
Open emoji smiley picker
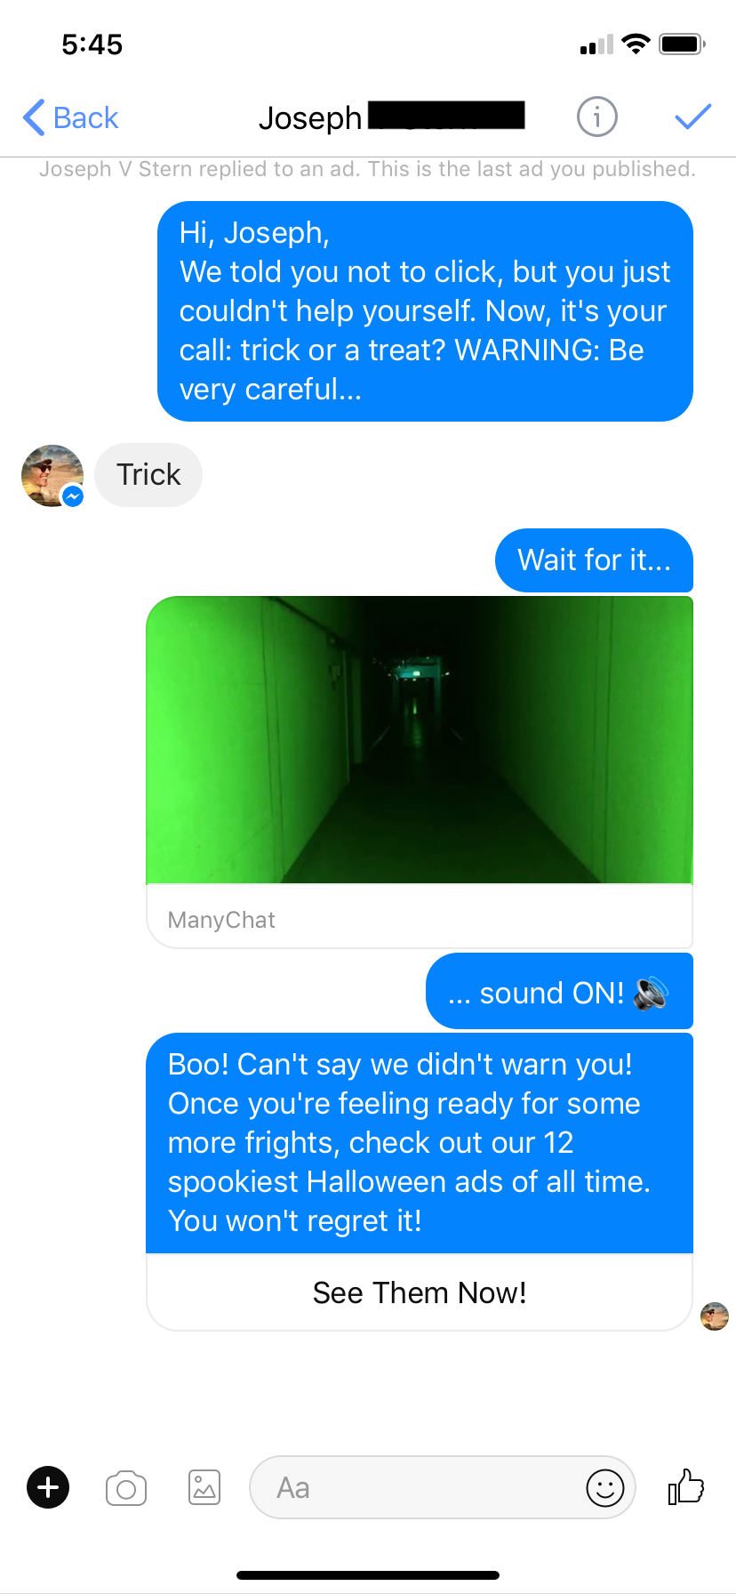605,1487
